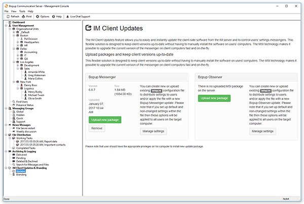The width and height of the screenshot is (304, 204).
Task: Collapse the Los Angeles node
Action: point(14,62)
